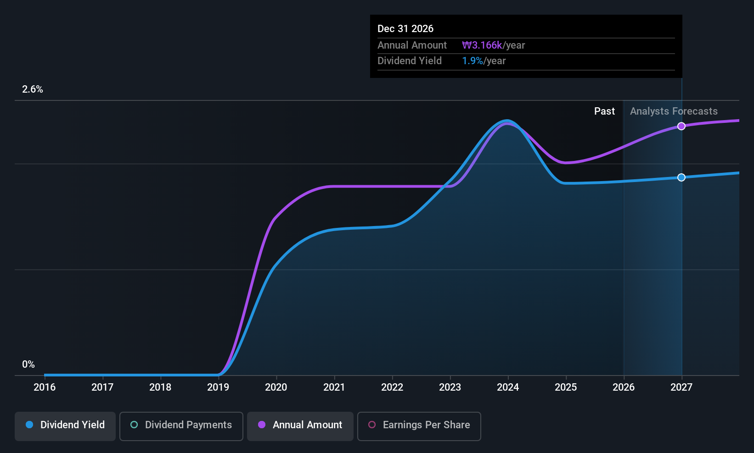Click the 2016 x-axis label
The image size is (754, 453).
[x=45, y=387]
